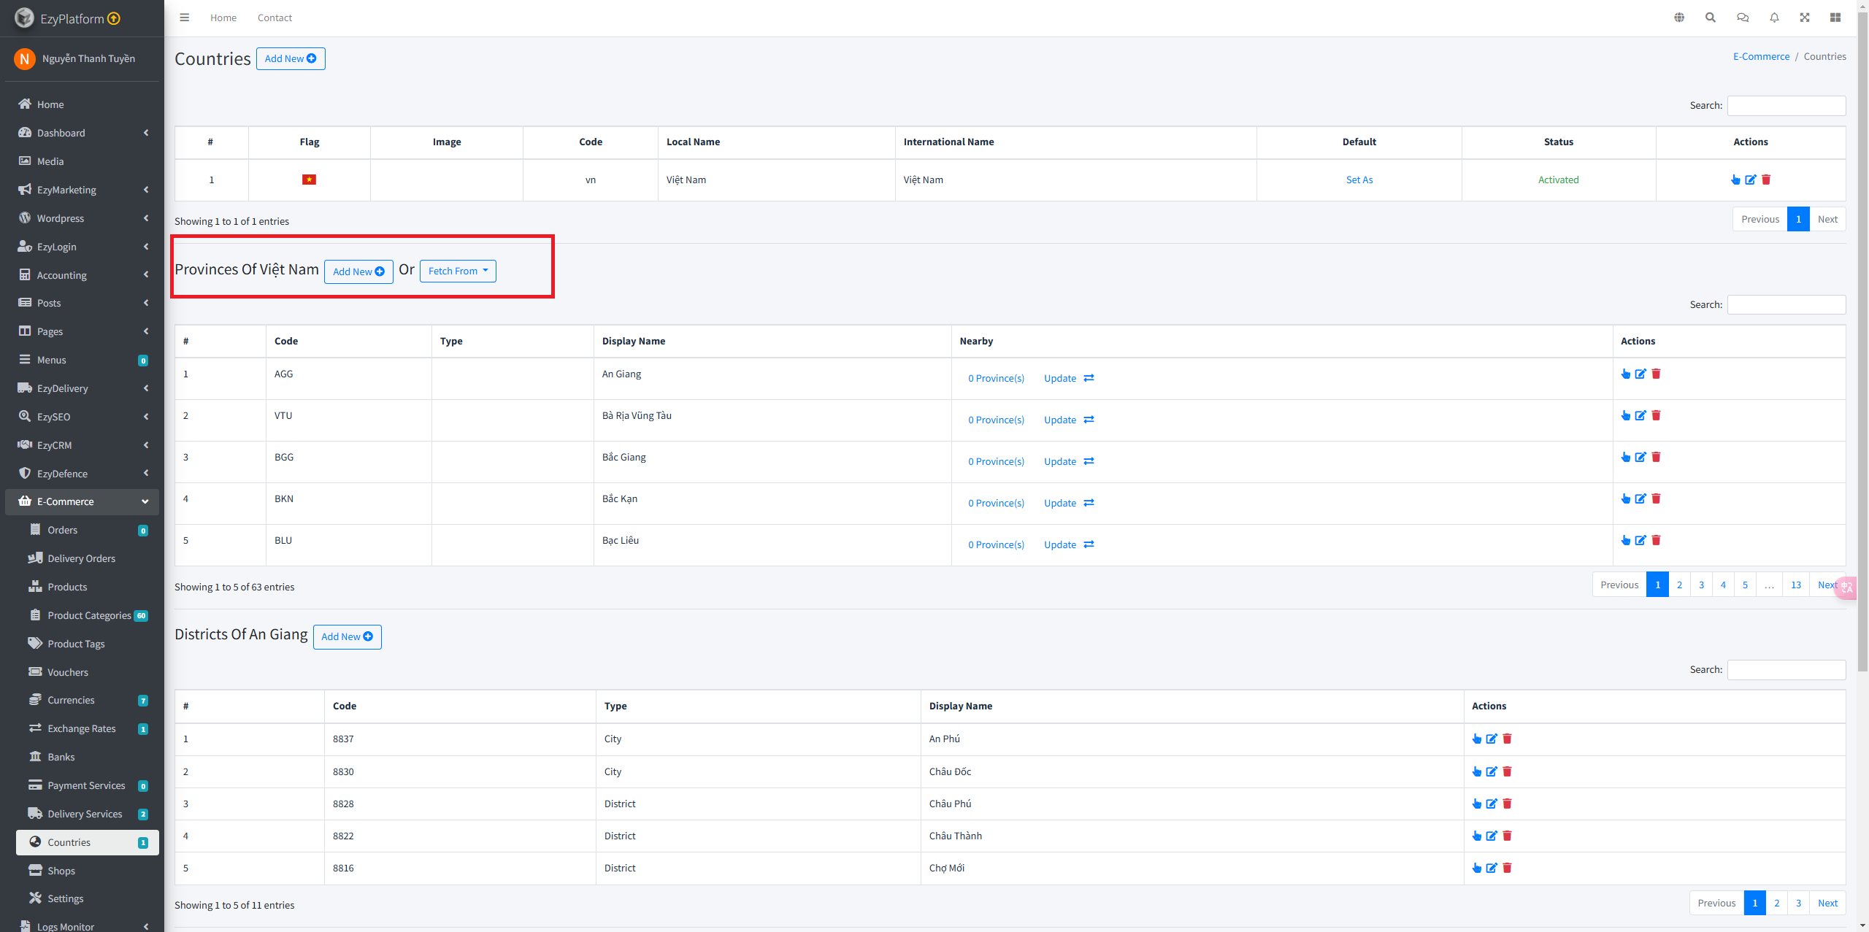Screen dimensions: 1869x932
Task: Toggle the sidebar hamburger menu
Action: pyautogui.click(x=185, y=18)
